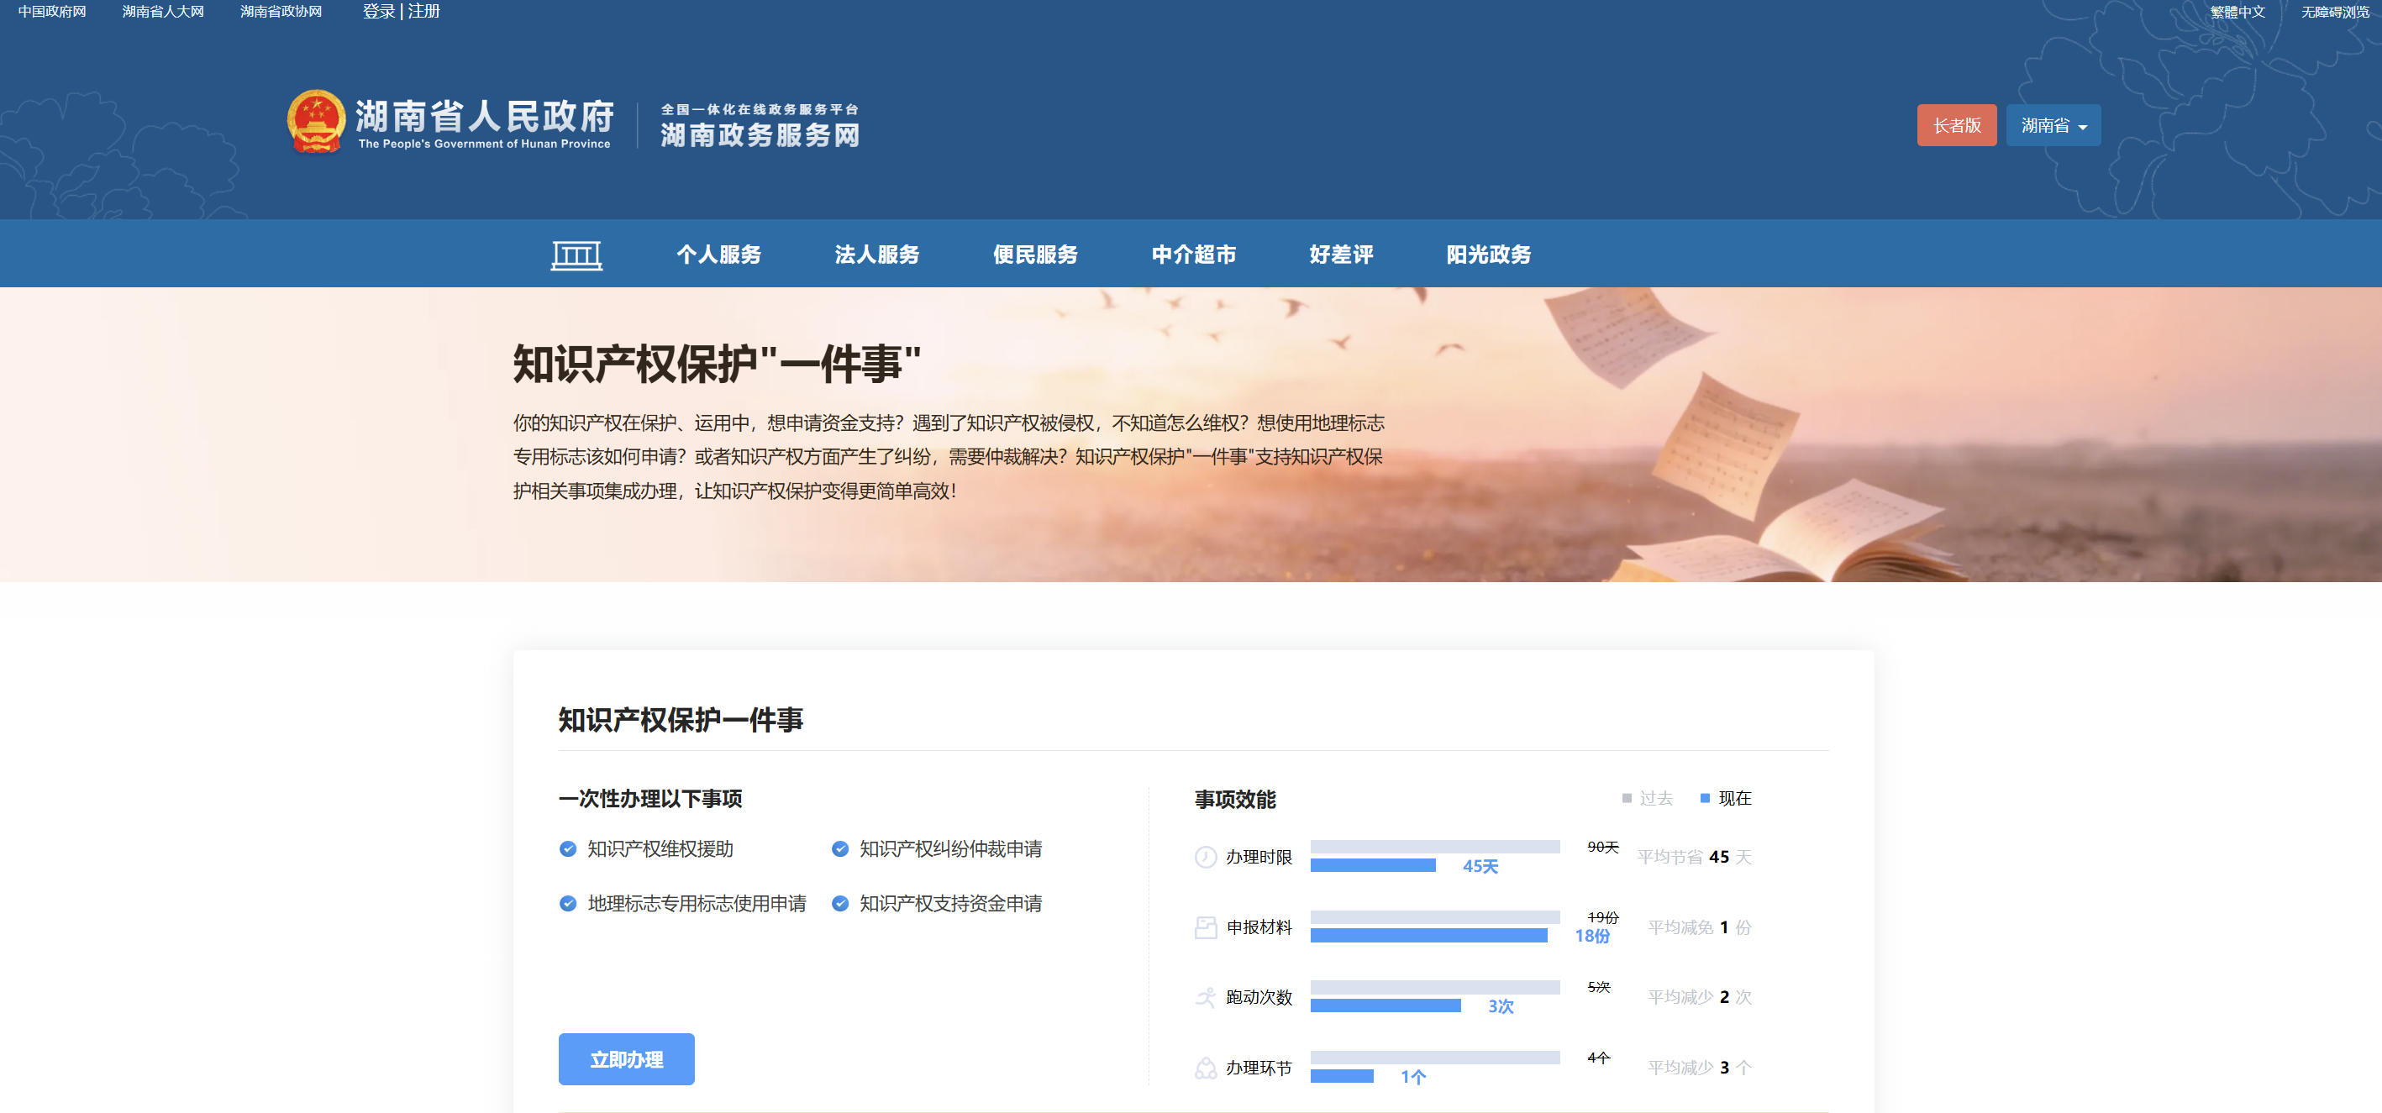Click the 平均减少 2 次 text
2382x1113 pixels.
[x=1700, y=996]
